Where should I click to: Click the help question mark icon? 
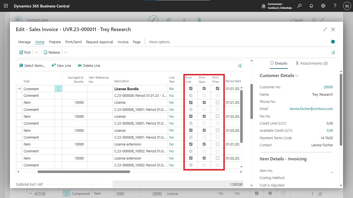pos(335,6)
